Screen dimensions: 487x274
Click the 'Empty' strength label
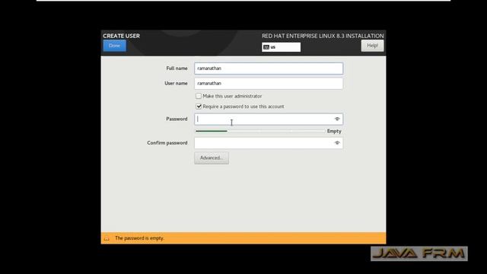pyautogui.click(x=334, y=131)
